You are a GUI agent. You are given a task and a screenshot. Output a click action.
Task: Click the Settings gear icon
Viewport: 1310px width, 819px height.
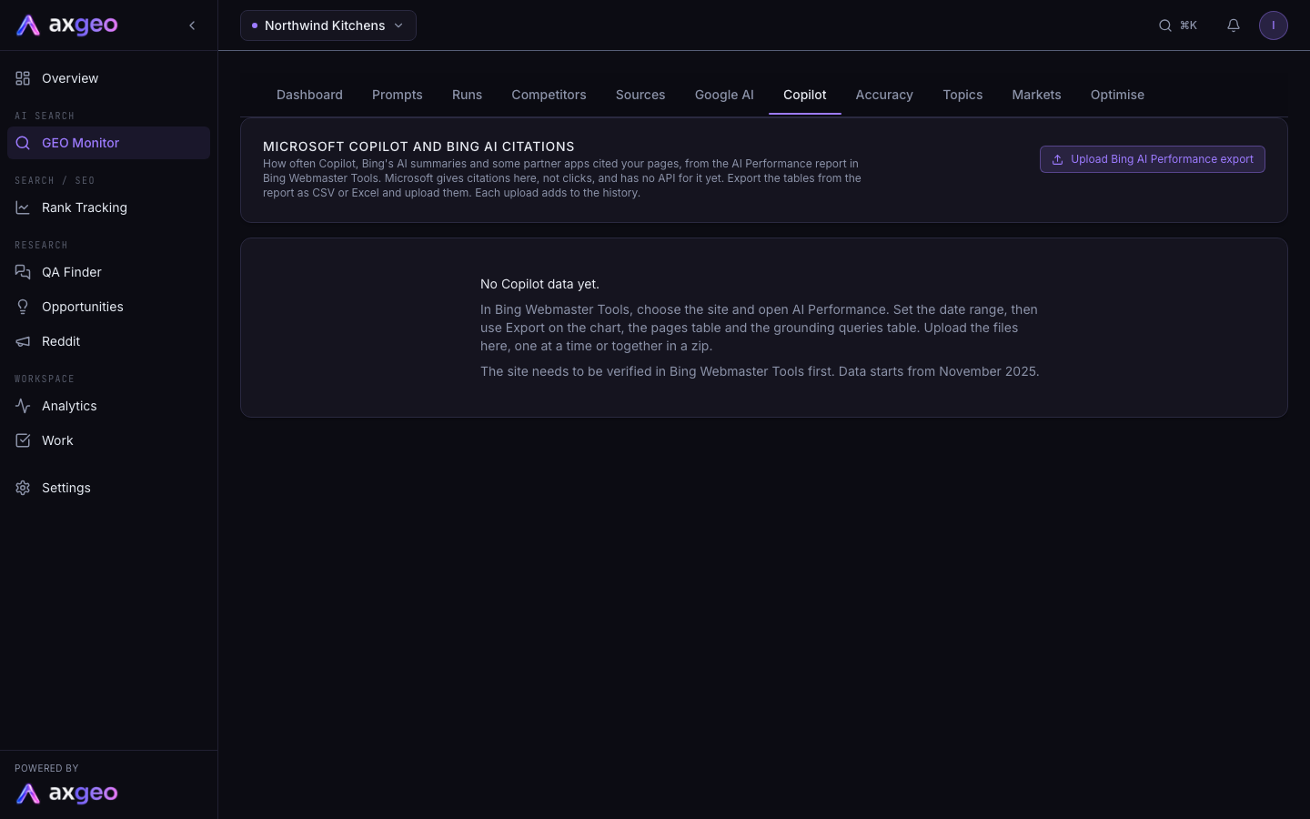[x=23, y=488]
